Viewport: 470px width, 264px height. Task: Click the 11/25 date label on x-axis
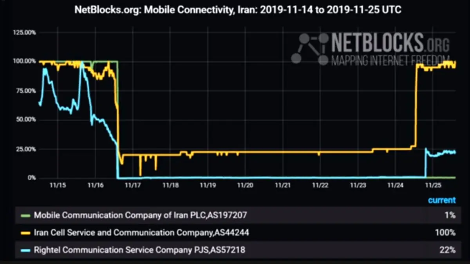click(x=433, y=184)
